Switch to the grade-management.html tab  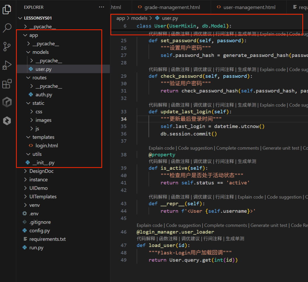171,7
